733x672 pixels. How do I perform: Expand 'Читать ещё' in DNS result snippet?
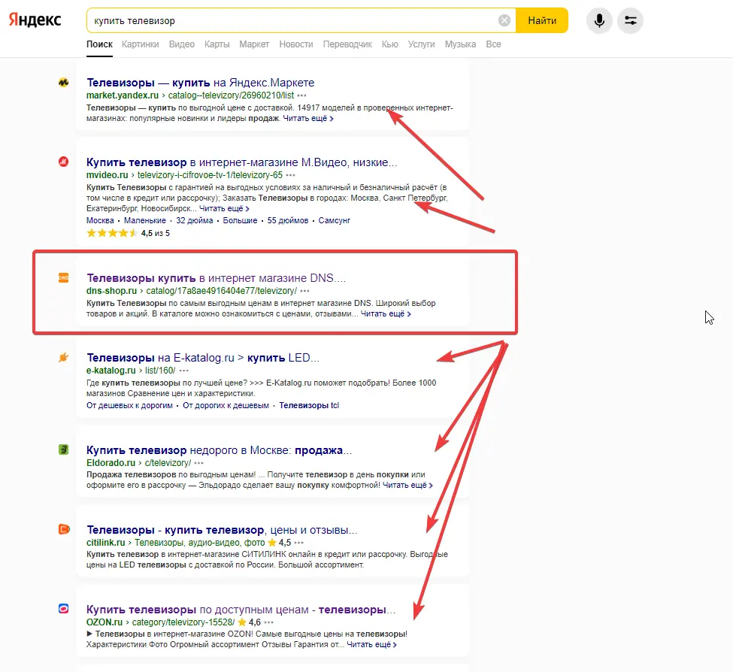386,314
